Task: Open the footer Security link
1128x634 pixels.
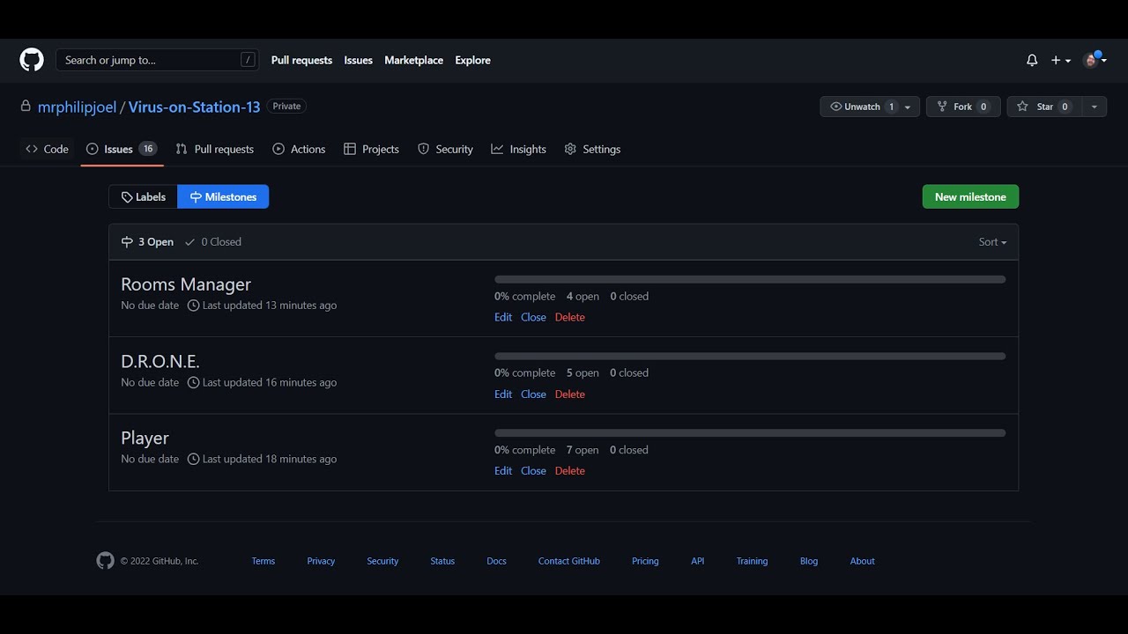Action: click(382, 561)
